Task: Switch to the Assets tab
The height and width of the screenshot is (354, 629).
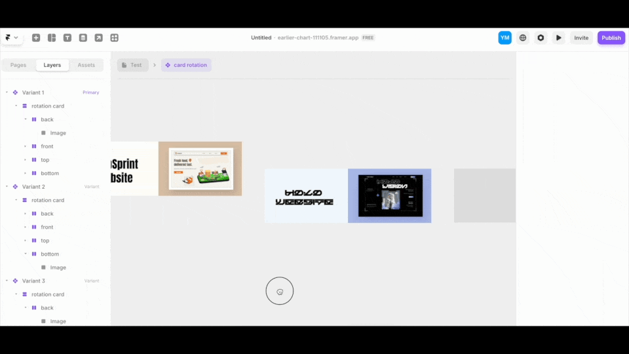Action: [x=86, y=65]
